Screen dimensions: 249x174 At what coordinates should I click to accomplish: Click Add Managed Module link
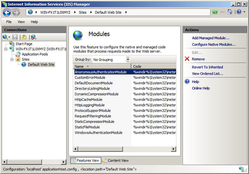coord(211,38)
